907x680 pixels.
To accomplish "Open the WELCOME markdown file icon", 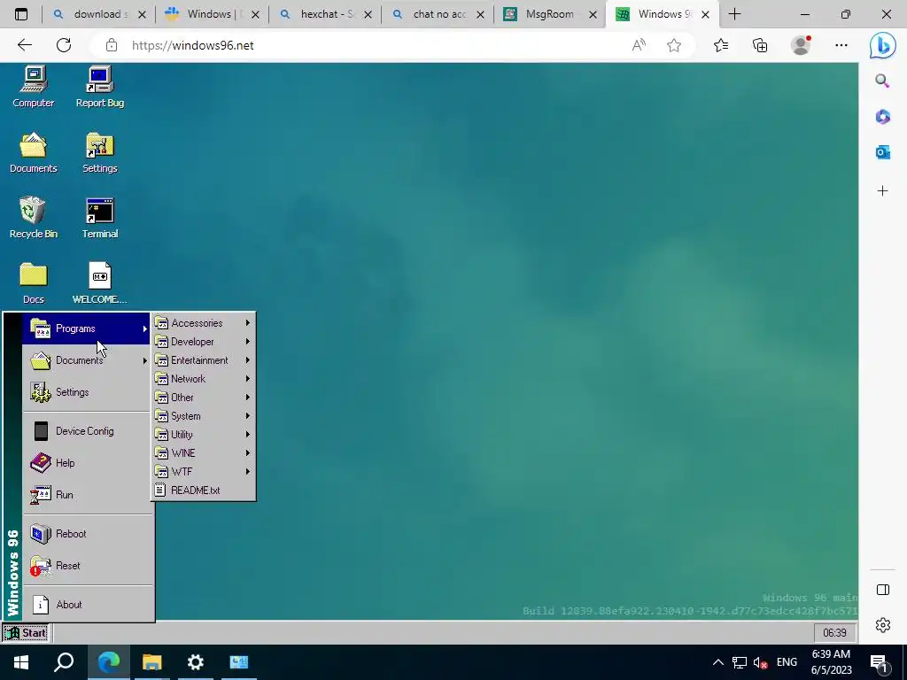I will click(x=99, y=283).
